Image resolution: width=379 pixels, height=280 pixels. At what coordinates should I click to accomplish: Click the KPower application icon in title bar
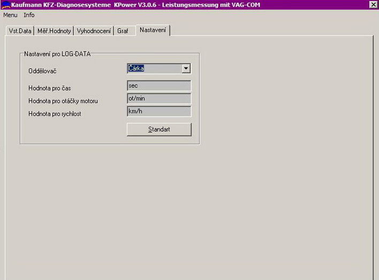[x=5, y=5]
